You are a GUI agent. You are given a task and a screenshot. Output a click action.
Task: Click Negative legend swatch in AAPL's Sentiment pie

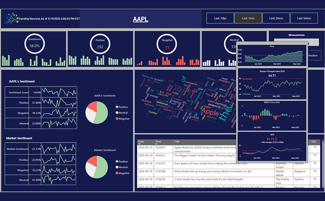coord(117,119)
